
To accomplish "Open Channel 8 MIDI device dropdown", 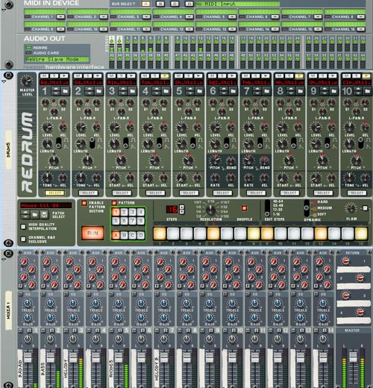I will (361, 16).
